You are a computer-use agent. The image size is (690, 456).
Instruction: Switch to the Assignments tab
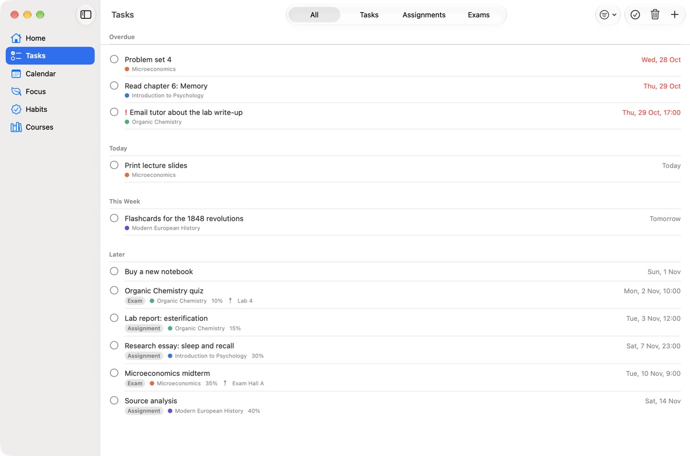tap(424, 15)
